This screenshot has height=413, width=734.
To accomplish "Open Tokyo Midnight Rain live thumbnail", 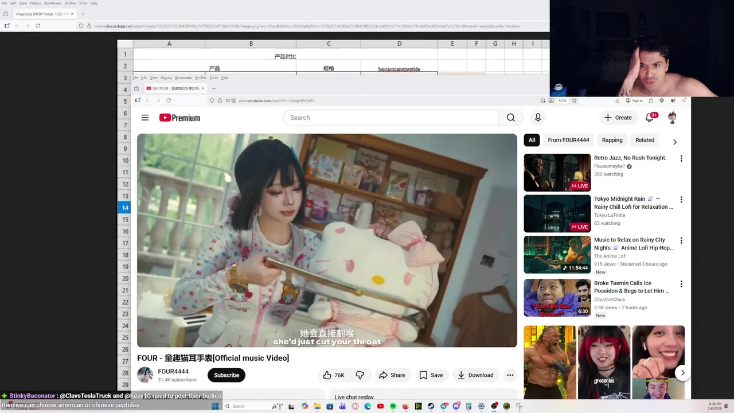I will click(557, 214).
